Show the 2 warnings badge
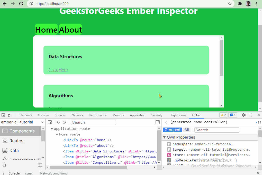Viewport: 262px width, 175px height. tap(223, 115)
